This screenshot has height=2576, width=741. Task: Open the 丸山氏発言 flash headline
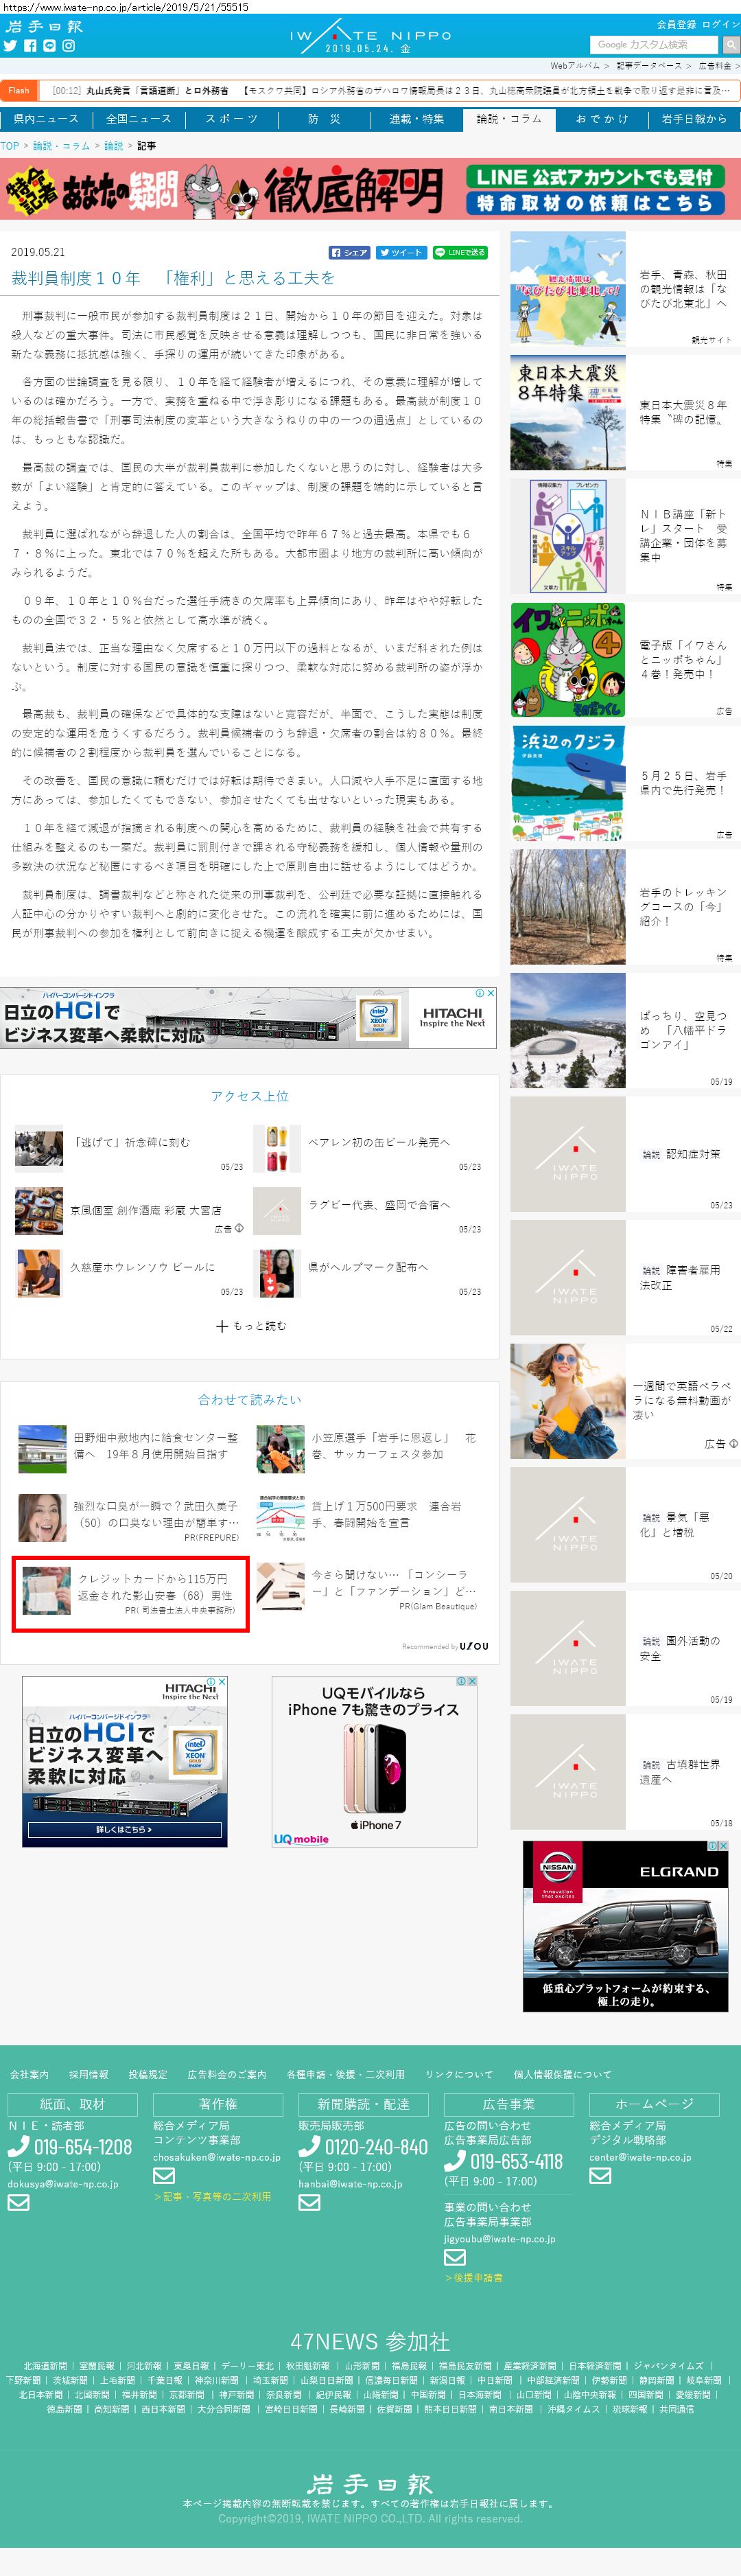click(x=157, y=91)
